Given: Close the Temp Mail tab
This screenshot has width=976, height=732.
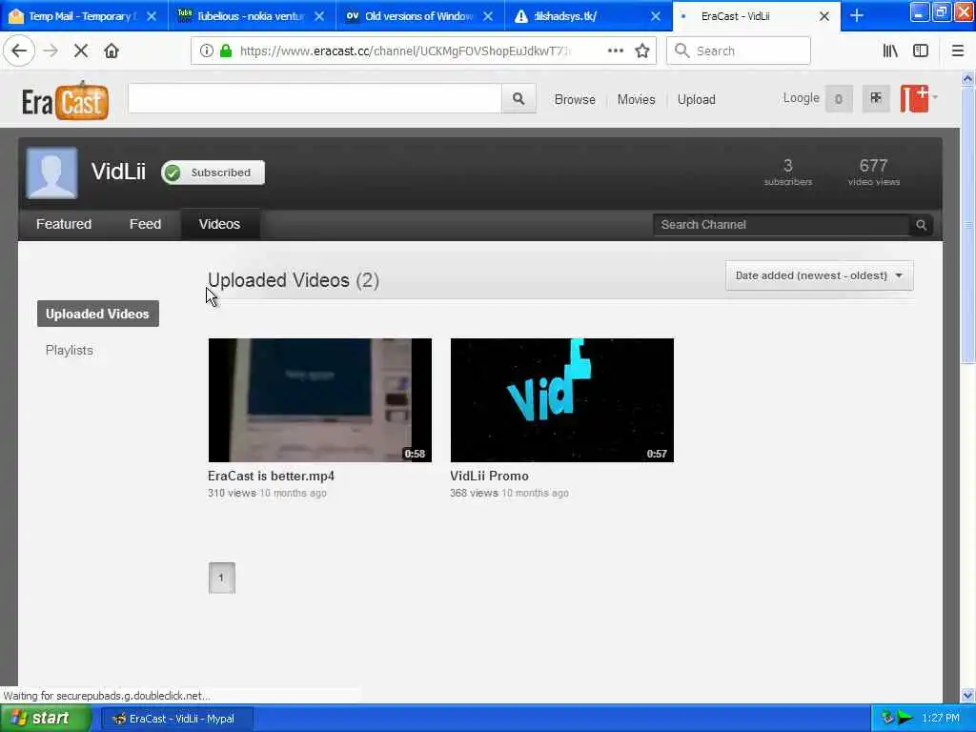Looking at the screenshot, I should coord(152,16).
